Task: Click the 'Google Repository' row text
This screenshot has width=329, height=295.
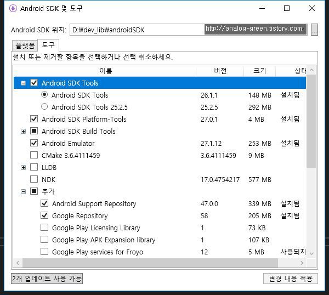Action: click(80, 215)
